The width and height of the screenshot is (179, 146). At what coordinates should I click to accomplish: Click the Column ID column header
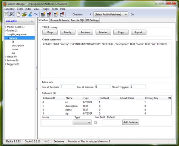pos(49,98)
